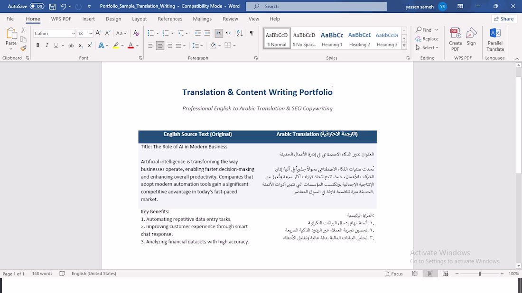Open the Sign PDF tool

tap(471, 37)
